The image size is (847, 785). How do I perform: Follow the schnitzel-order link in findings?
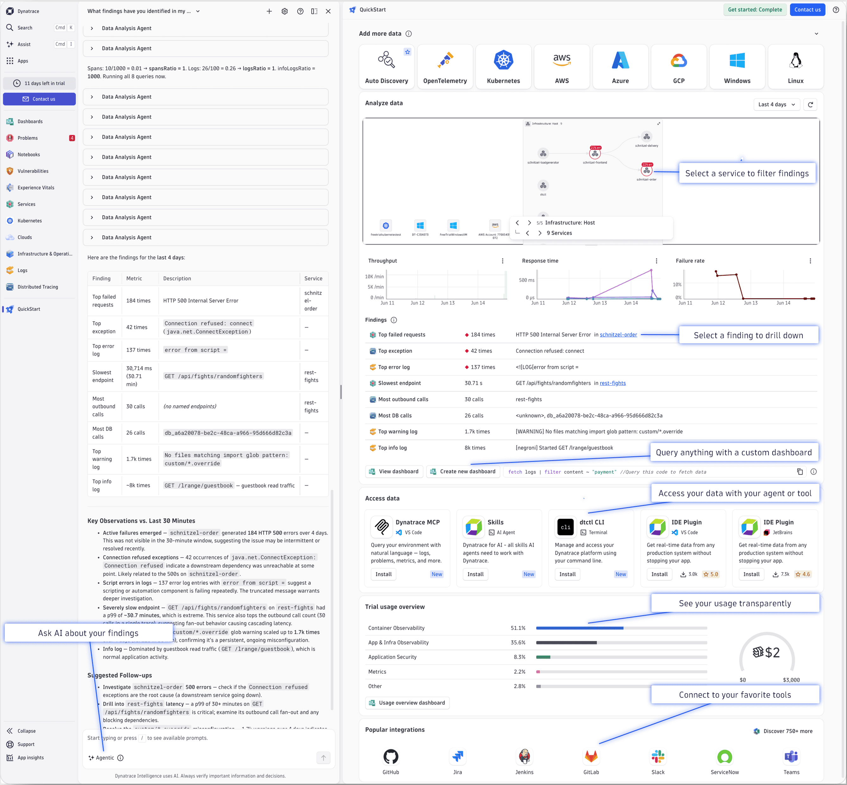618,335
